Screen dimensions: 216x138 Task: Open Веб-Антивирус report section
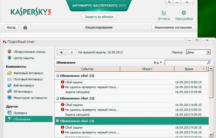coord(24,85)
